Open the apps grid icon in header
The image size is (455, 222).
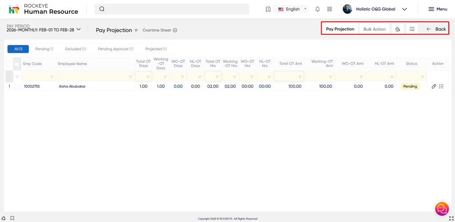tap(329, 9)
